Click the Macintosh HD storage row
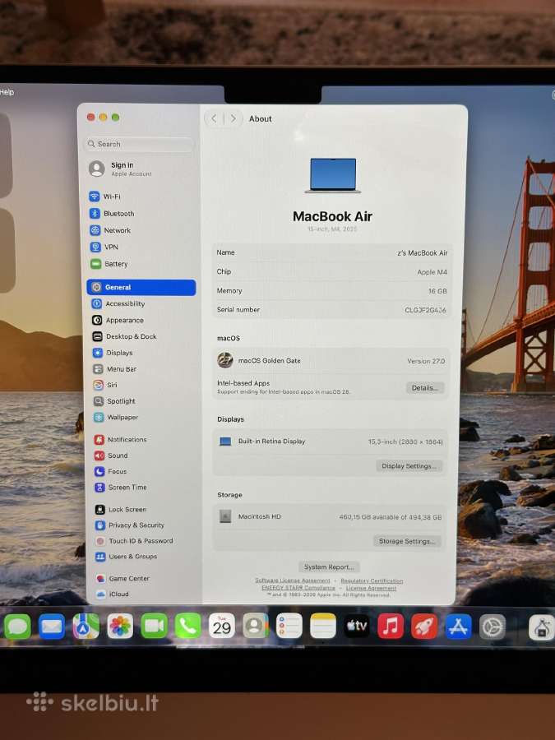The image size is (555, 740). click(331, 517)
